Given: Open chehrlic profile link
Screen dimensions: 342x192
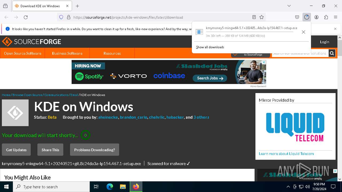Looking at the screenshot, I should tap(157, 117).
